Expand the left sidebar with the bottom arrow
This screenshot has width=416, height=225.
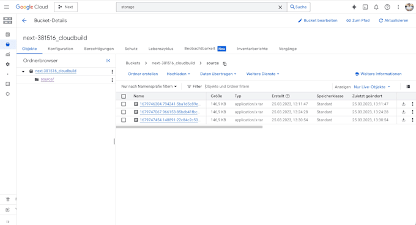tap(8, 221)
